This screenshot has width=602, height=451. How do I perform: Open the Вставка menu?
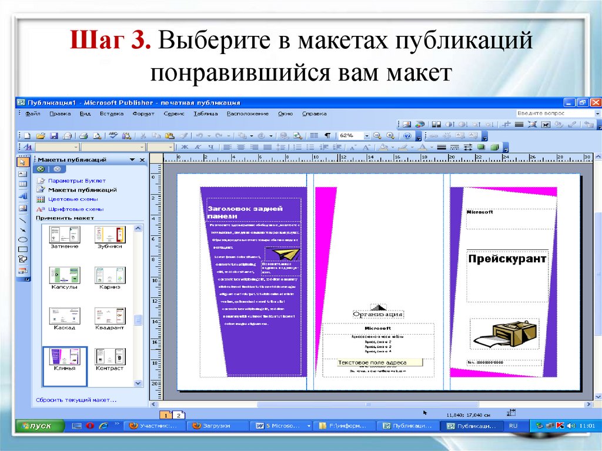[111, 113]
